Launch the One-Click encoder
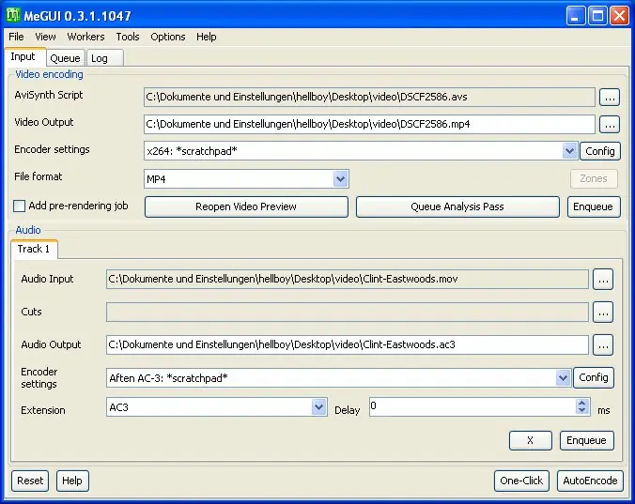Viewport: 635px width, 504px height. (521, 481)
